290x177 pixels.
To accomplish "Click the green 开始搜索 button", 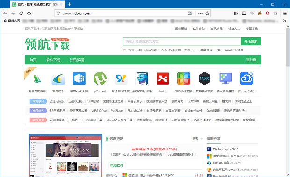I will pos(251,42).
